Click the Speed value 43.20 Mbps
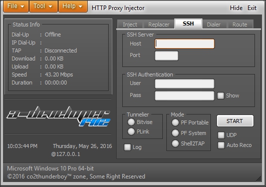 coord(59,74)
